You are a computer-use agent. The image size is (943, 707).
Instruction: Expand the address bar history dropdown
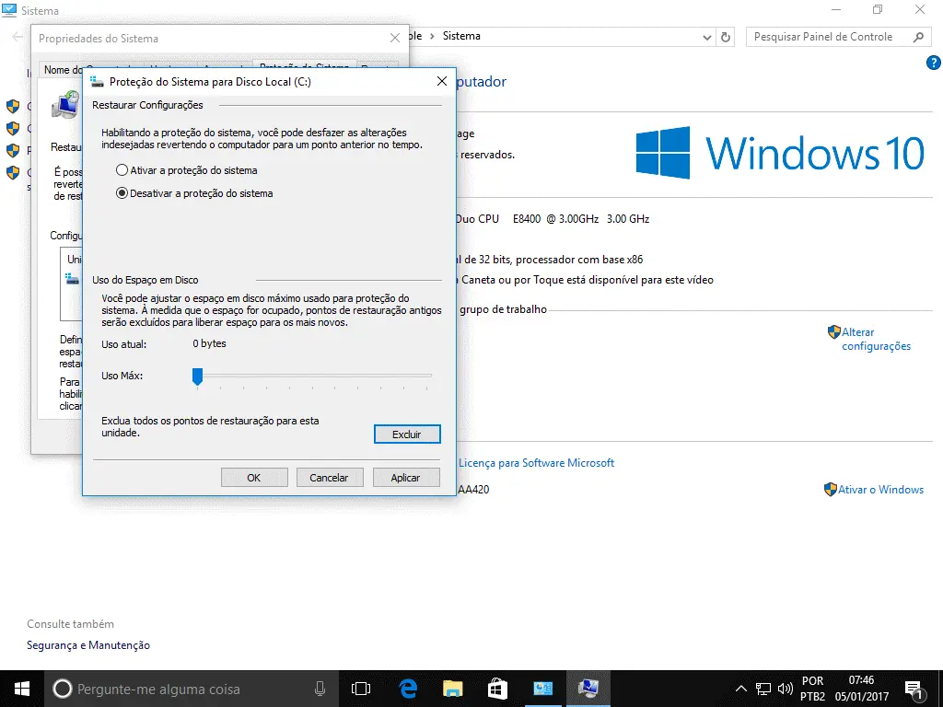point(707,37)
